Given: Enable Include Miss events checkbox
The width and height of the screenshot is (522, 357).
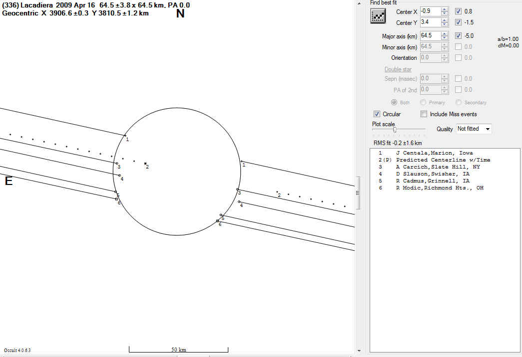Looking at the screenshot, I should click(x=424, y=114).
